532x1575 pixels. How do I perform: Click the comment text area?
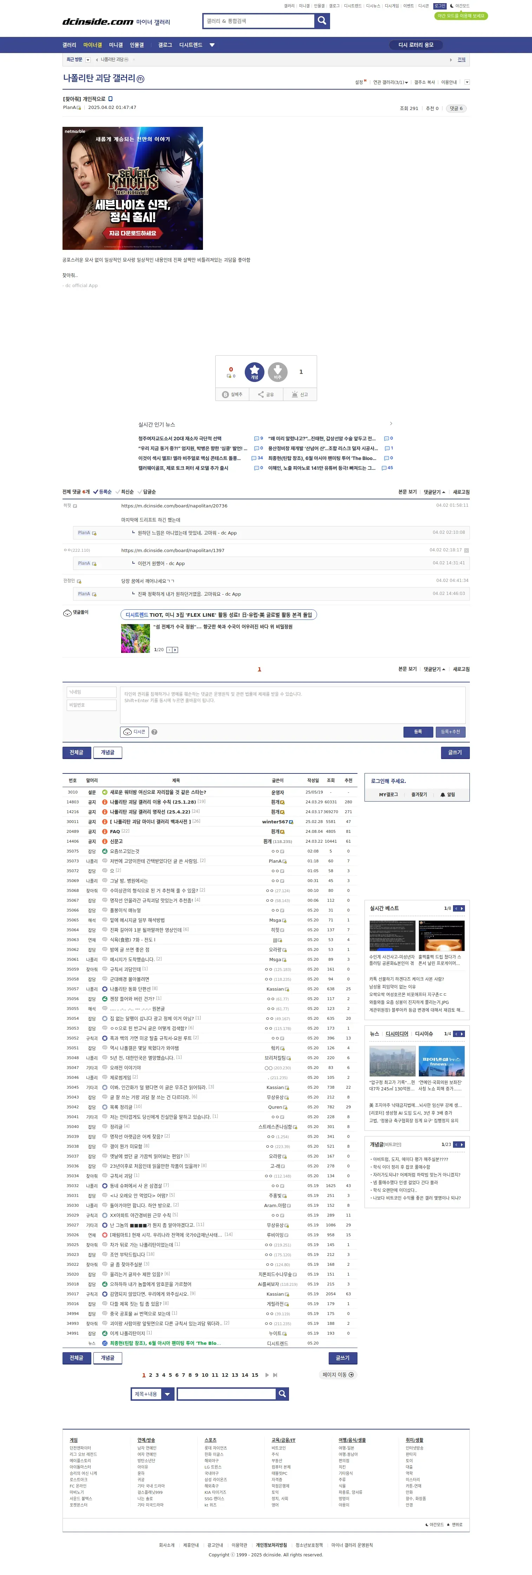293,705
